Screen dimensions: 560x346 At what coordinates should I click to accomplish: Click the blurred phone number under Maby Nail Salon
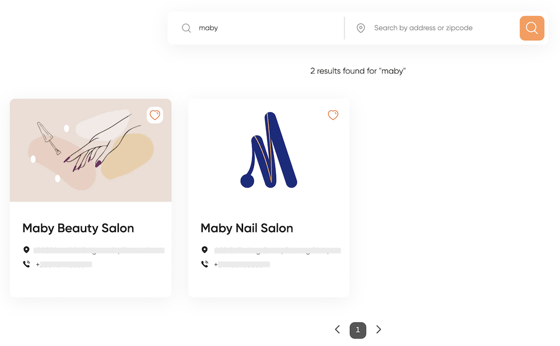pos(242,265)
